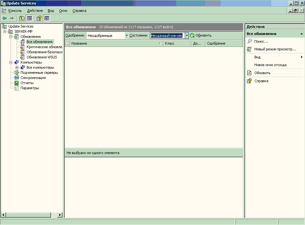
Task: Click the tree pane horizontal scrollbar thumb
Action: (x=29, y=215)
